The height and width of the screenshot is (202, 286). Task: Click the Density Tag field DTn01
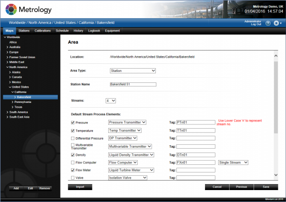(196, 155)
